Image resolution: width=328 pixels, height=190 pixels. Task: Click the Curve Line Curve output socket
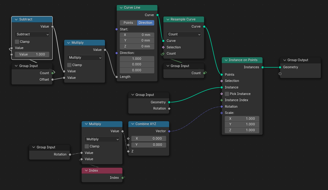point(158,15)
